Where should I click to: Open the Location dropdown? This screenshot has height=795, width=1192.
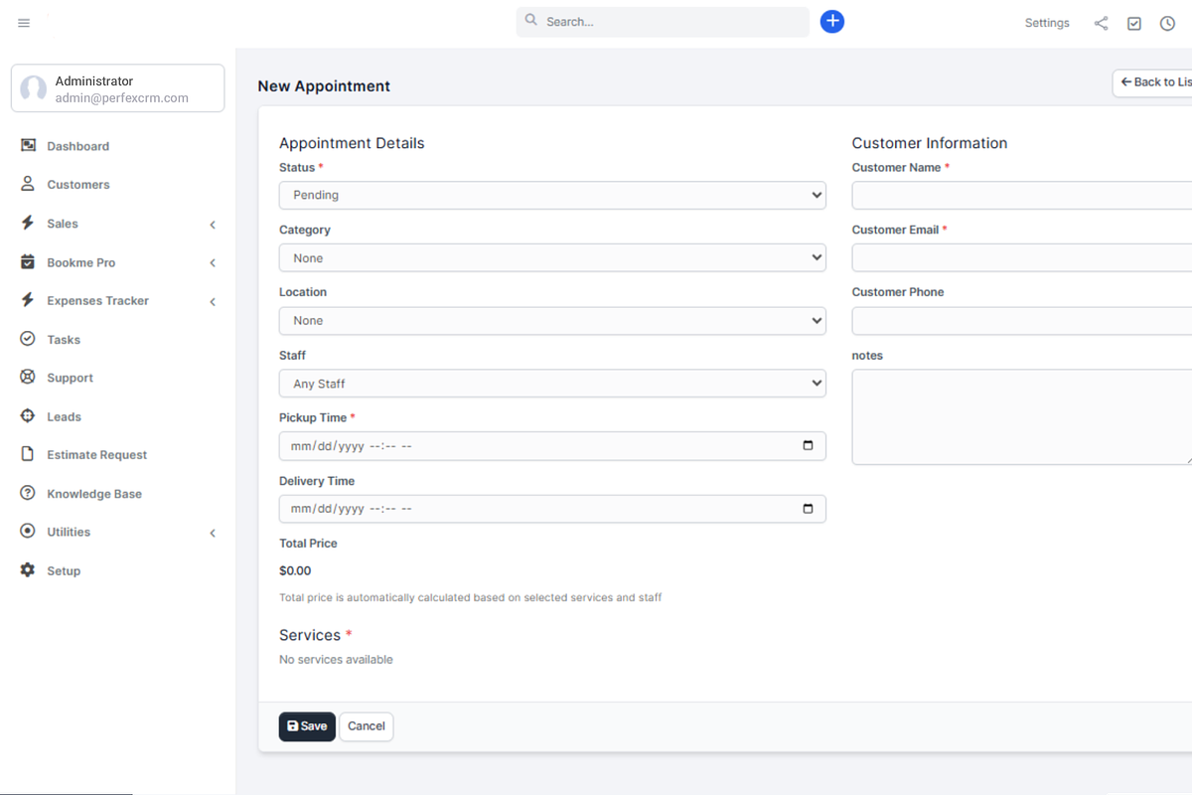coord(552,320)
